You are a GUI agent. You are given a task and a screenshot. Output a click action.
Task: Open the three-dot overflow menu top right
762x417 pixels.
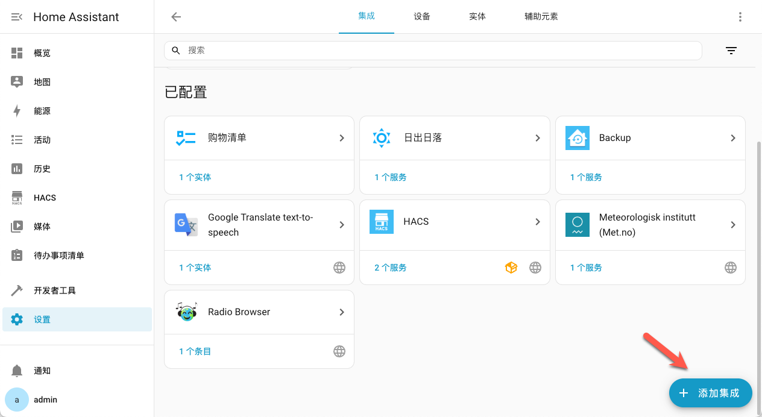pyautogui.click(x=740, y=17)
